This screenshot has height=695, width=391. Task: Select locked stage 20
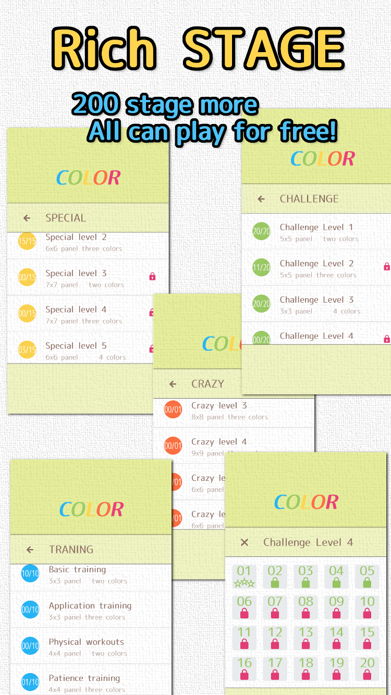[x=368, y=669]
